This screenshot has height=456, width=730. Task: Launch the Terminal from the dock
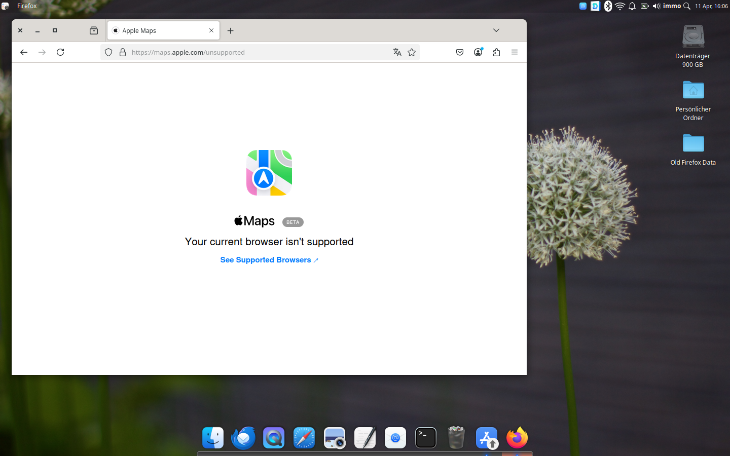click(426, 438)
